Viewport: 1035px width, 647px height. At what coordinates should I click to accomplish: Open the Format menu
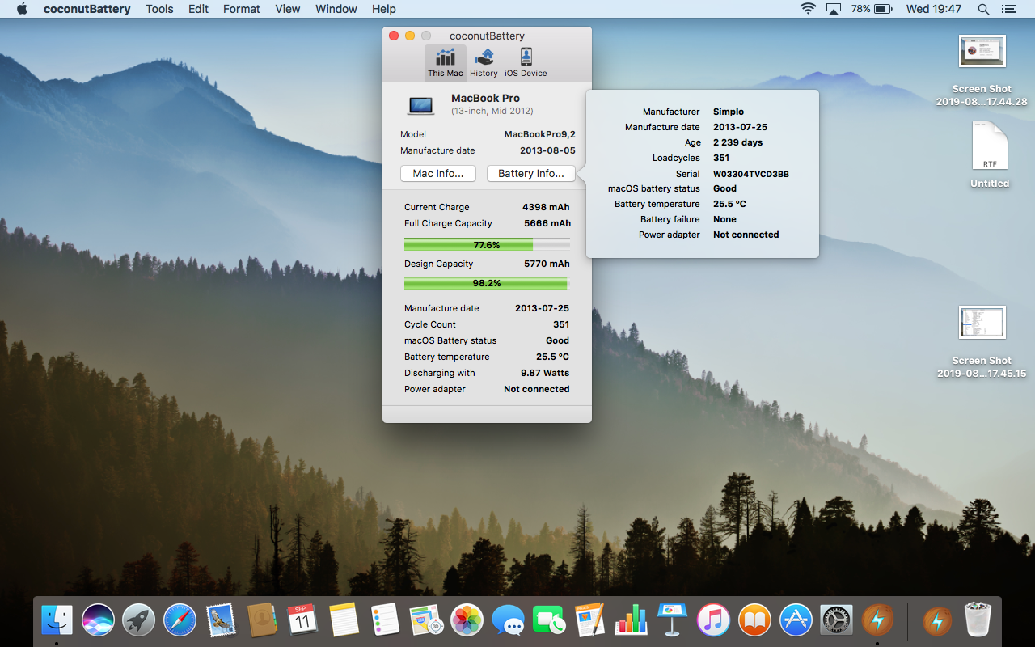coord(242,9)
